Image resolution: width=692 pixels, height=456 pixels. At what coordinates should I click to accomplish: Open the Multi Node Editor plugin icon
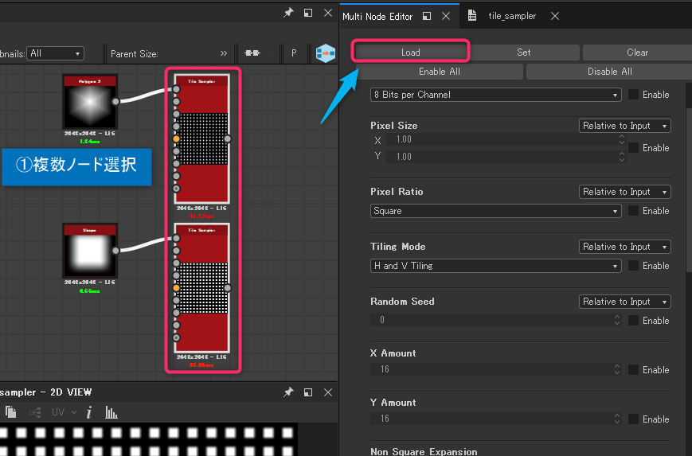point(326,53)
